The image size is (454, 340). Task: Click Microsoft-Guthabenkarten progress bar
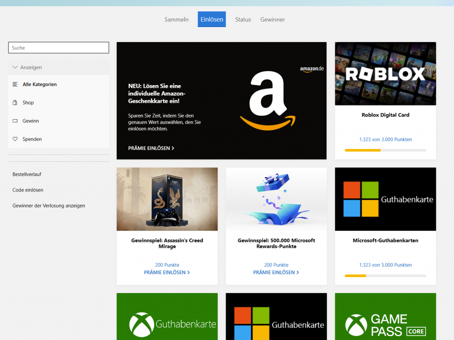(385, 276)
